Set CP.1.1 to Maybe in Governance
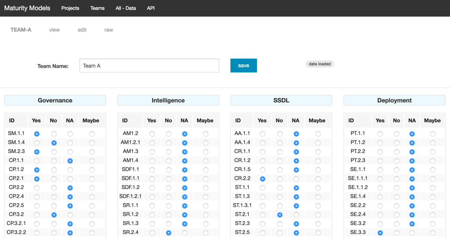The width and height of the screenshot is (450, 239). (92, 161)
